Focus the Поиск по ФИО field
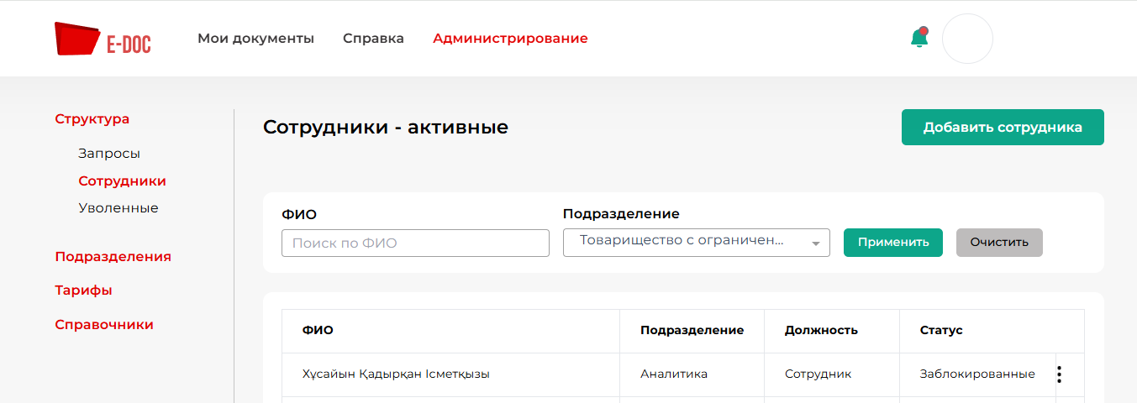 415,243
